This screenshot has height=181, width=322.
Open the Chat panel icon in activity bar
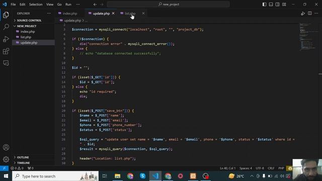[6, 63]
